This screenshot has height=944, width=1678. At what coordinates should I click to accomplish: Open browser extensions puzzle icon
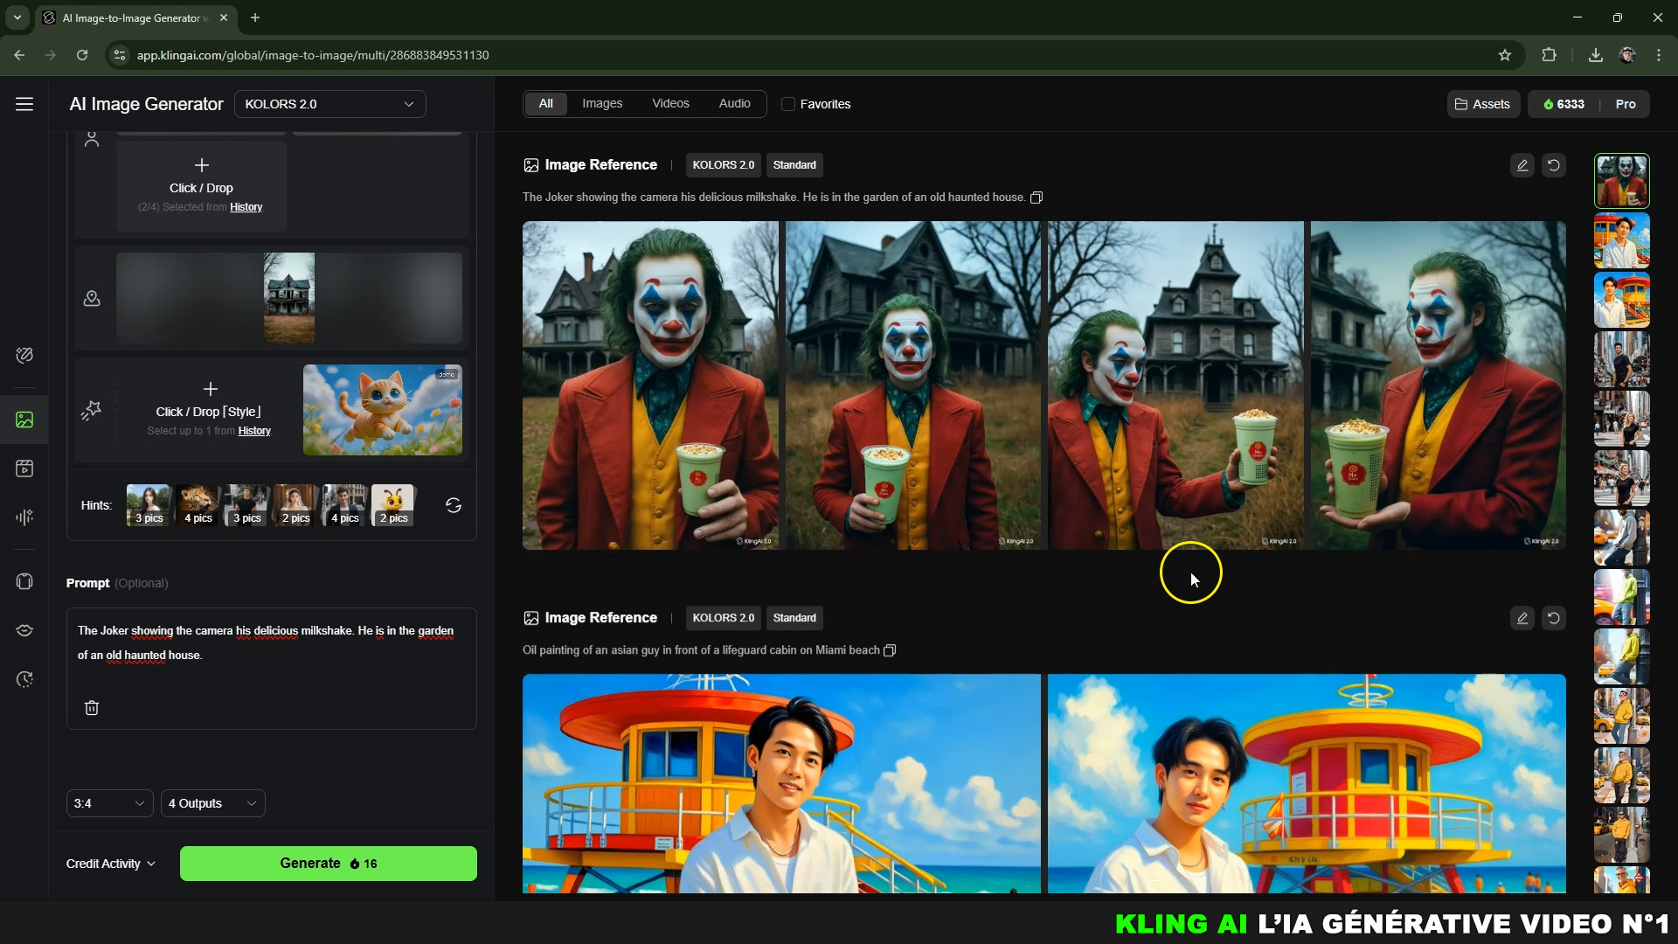click(1549, 55)
